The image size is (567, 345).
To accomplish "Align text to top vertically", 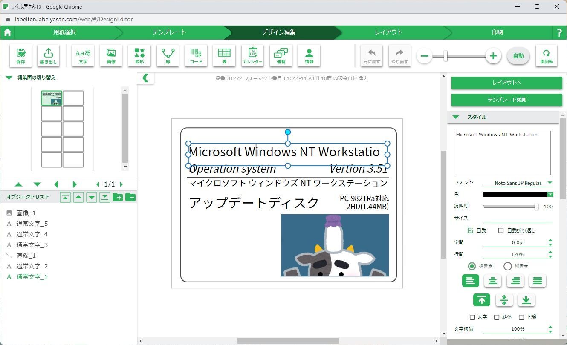I will (x=482, y=300).
